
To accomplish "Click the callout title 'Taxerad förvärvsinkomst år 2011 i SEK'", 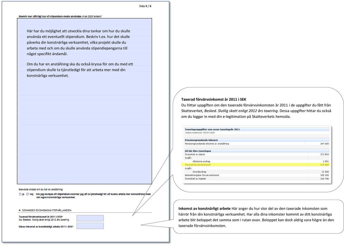I will [x=214, y=99].
